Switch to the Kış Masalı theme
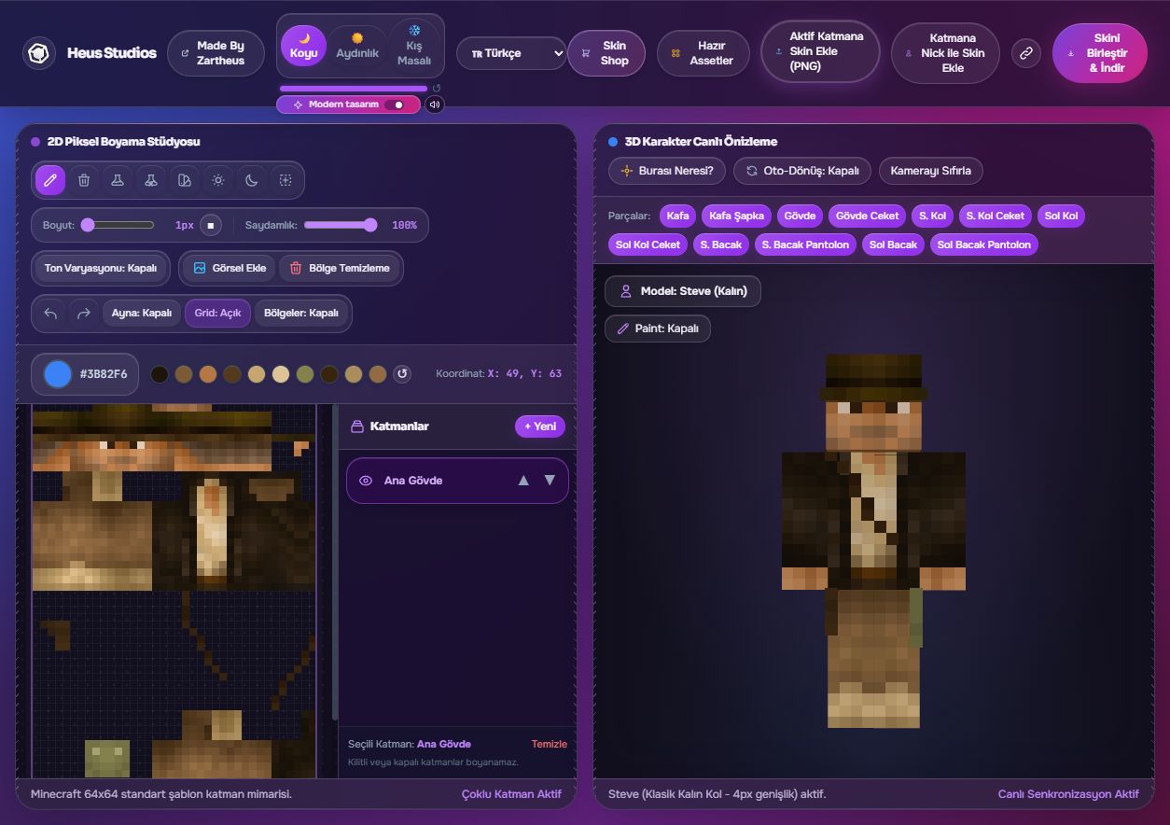Screen dimensions: 1170x825 [414, 46]
